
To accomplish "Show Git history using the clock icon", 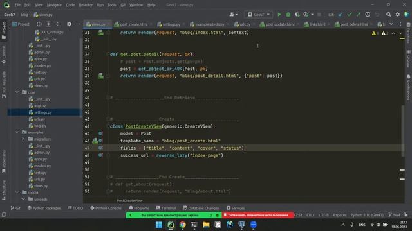I will (x=368, y=15).
